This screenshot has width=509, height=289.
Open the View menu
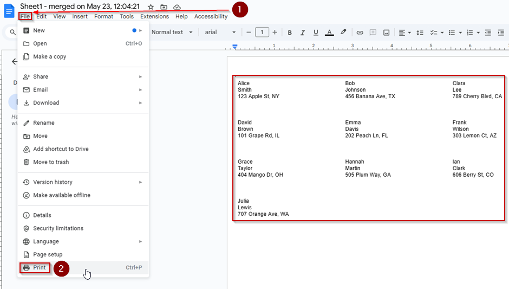(x=60, y=16)
